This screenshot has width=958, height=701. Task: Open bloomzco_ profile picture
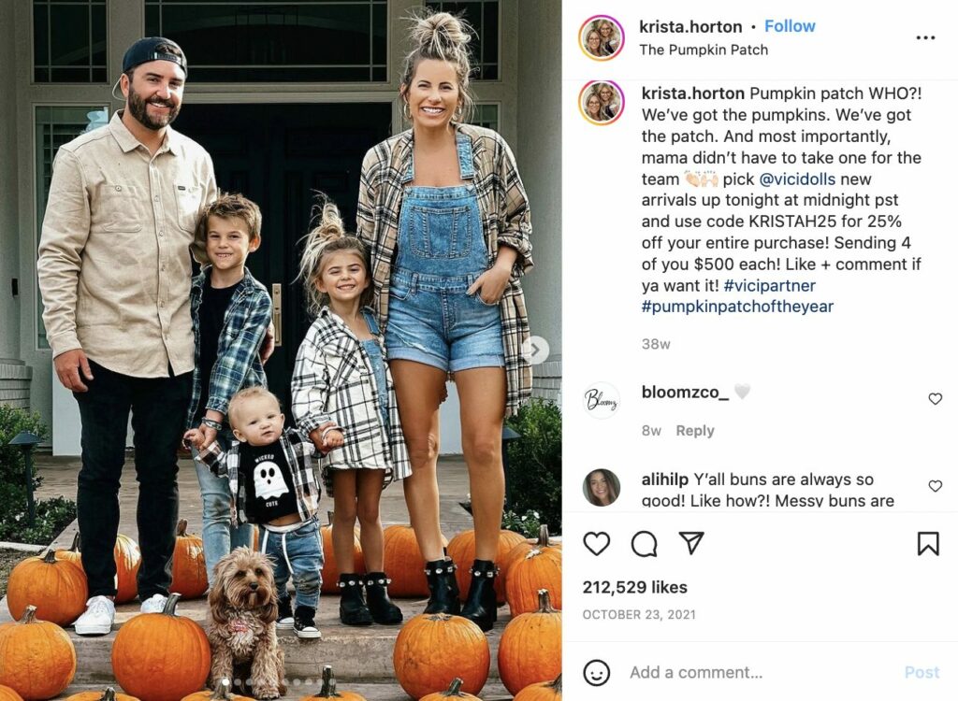point(602,400)
